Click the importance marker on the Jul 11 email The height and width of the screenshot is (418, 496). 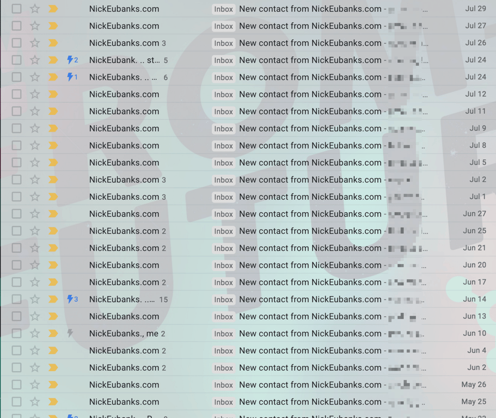pos(53,111)
